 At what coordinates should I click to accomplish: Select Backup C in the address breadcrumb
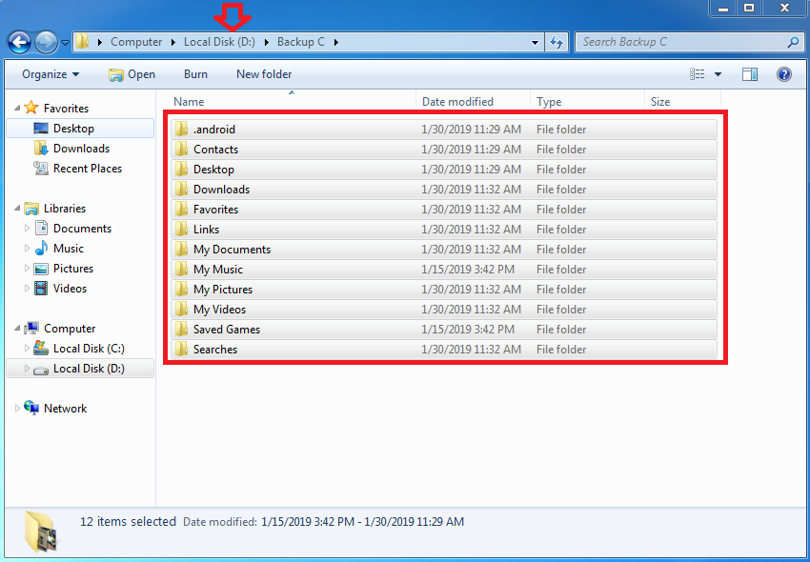tap(300, 42)
